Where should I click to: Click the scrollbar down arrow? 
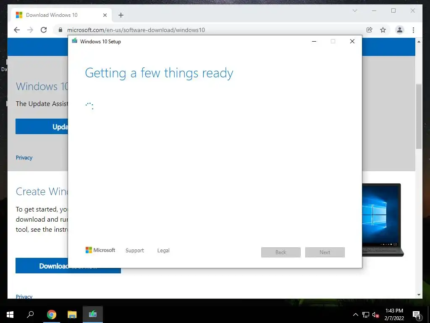click(419, 295)
